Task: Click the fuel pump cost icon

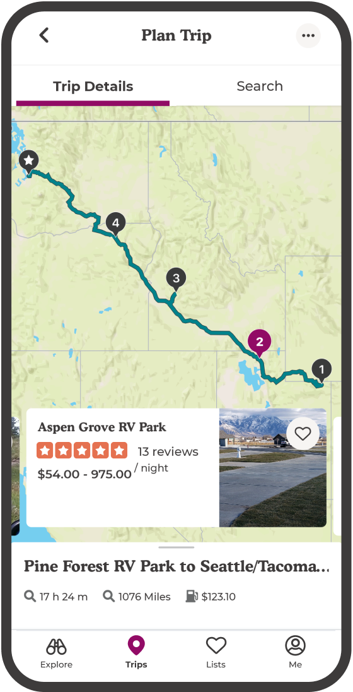Action: [x=191, y=597]
